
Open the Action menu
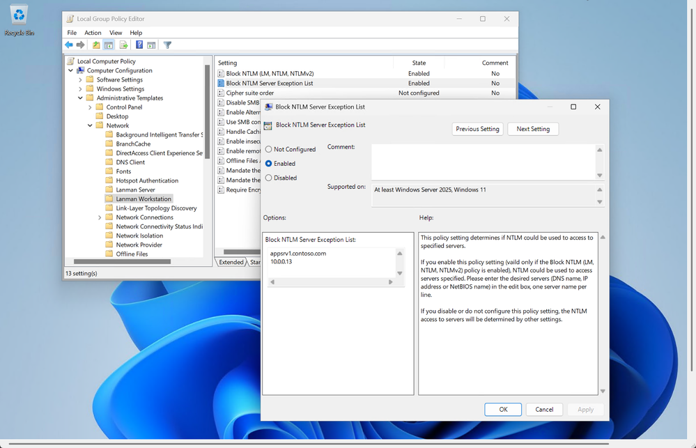click(x=93, y=33)
